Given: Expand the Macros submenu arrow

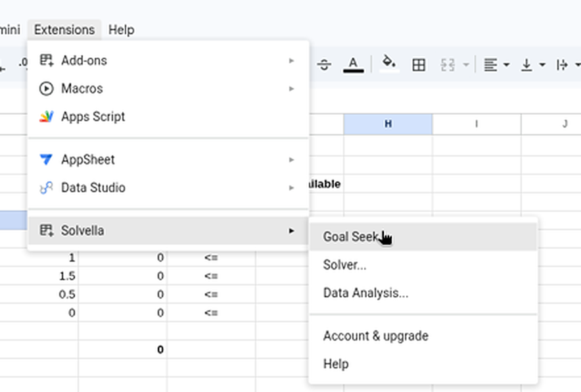Looking at the screenshot, I should point(292,89).
